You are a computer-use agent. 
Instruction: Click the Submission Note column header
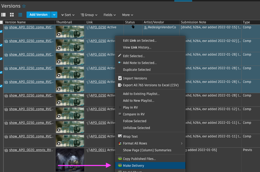[210, 22]
